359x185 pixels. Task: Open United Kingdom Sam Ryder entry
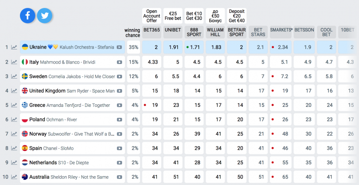pos(71,91)
